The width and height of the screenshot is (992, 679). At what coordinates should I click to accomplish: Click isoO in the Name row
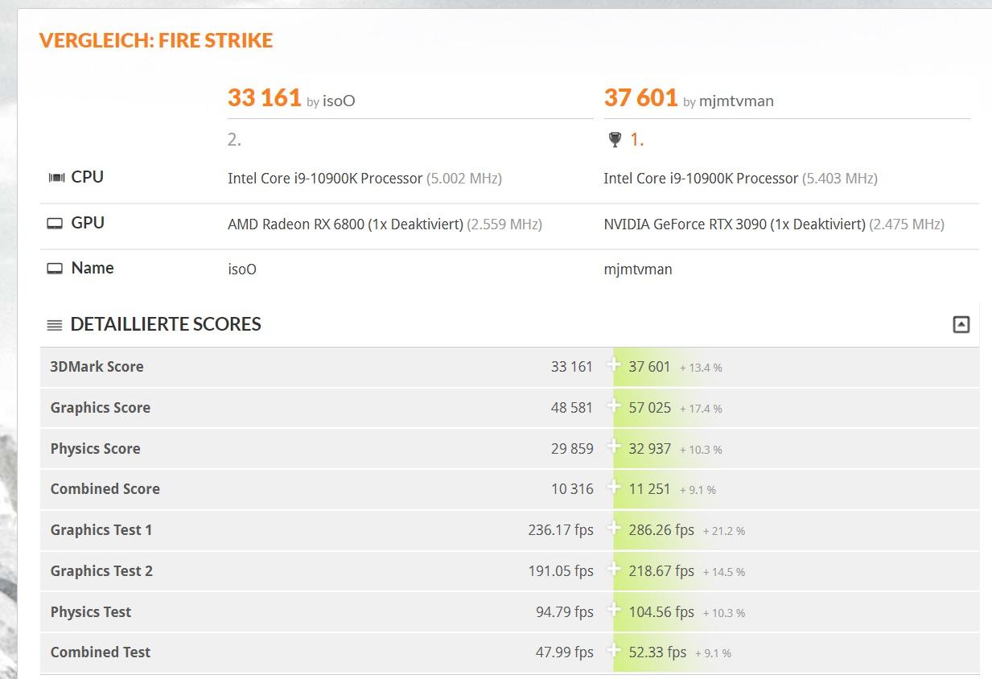click(x=242, y=270)
